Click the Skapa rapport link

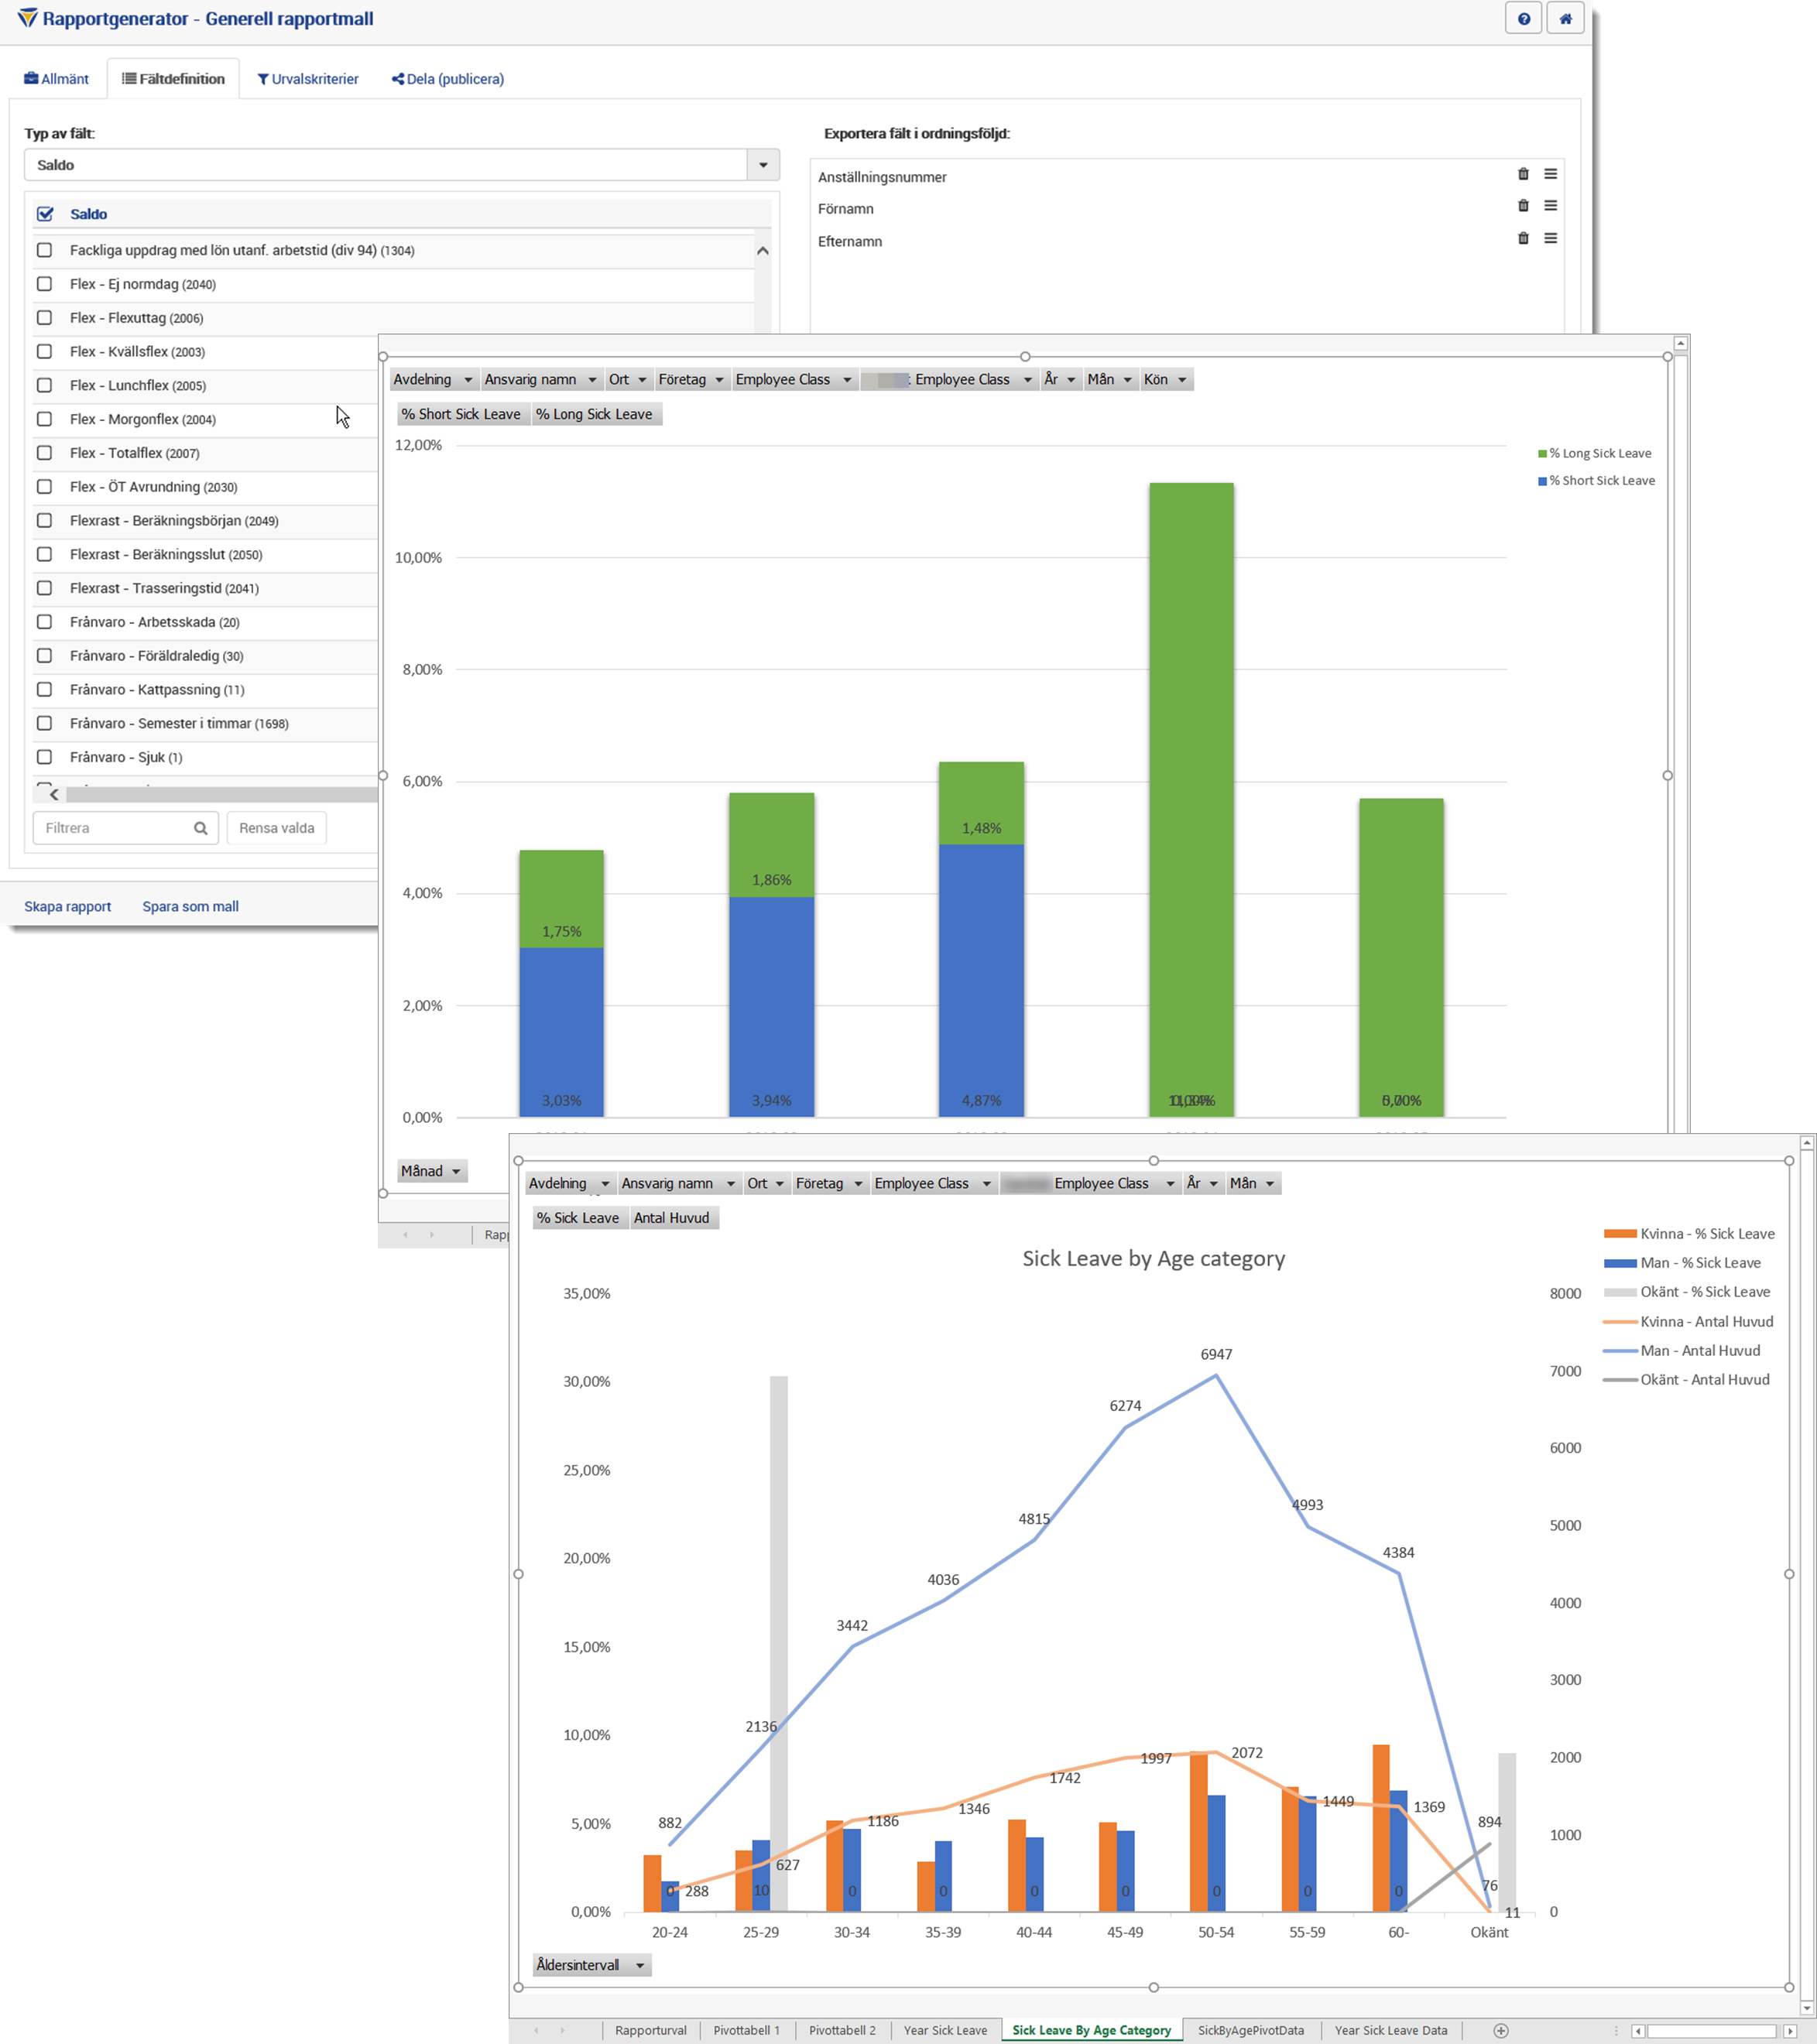click(x=67, y=907)
